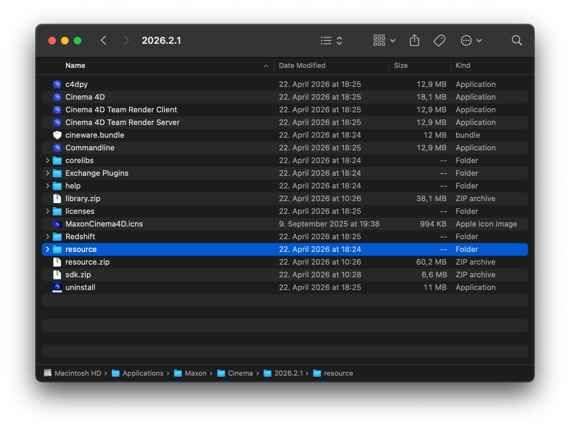This screenshot has width=570, height=429.
Task: Click the 18,1 MB size value
Action: (431, 97)
